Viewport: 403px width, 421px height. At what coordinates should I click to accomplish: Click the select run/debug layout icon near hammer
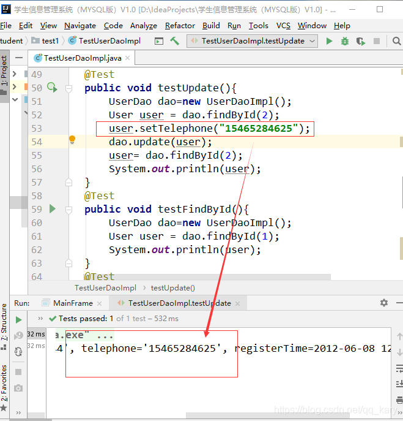point(159,41)
